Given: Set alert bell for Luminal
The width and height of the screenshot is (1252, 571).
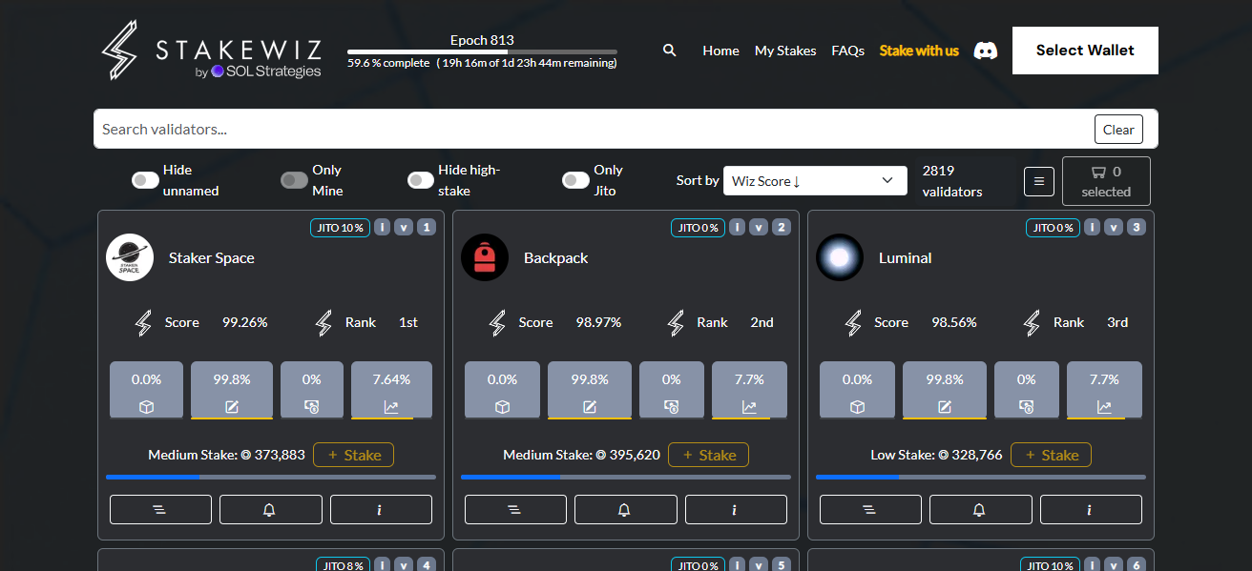Looking at the screenshot, I should 980,510.
